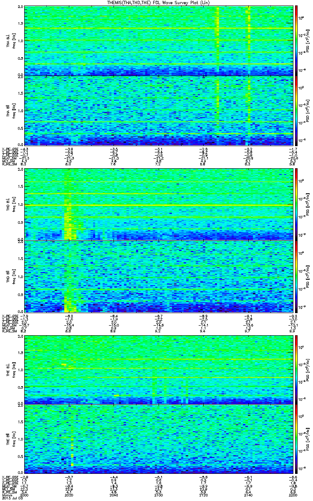This screenshot has height=501, width=313.
Task: Click the 'THE BL freq [Hz]' axis label
Action: [10, 369]
